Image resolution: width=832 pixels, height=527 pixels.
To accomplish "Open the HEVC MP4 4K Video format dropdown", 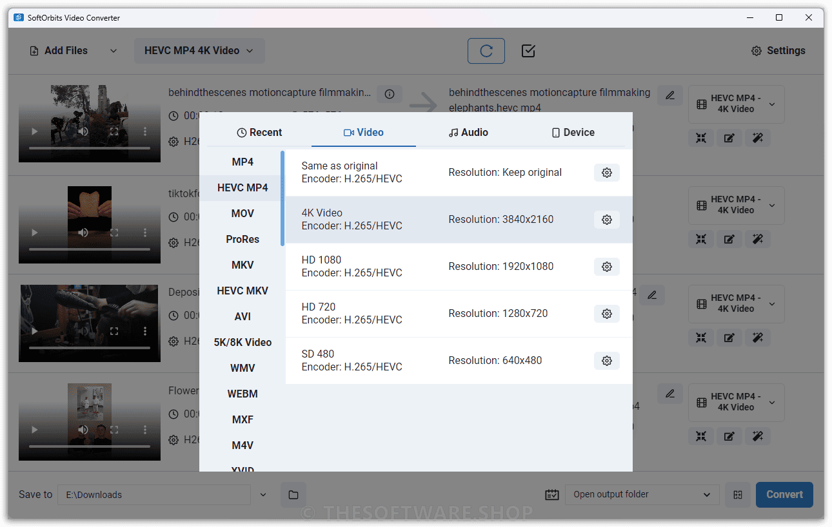I will point(199,51).
